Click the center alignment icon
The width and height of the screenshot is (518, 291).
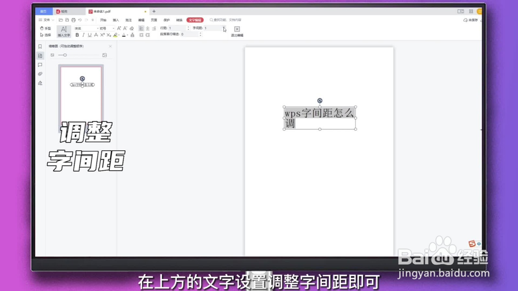(x=147, y=28)
